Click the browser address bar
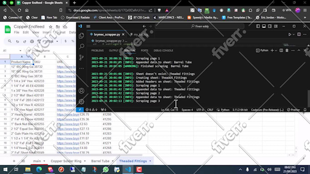Viewport: 310px width, 174px height. 109,11
